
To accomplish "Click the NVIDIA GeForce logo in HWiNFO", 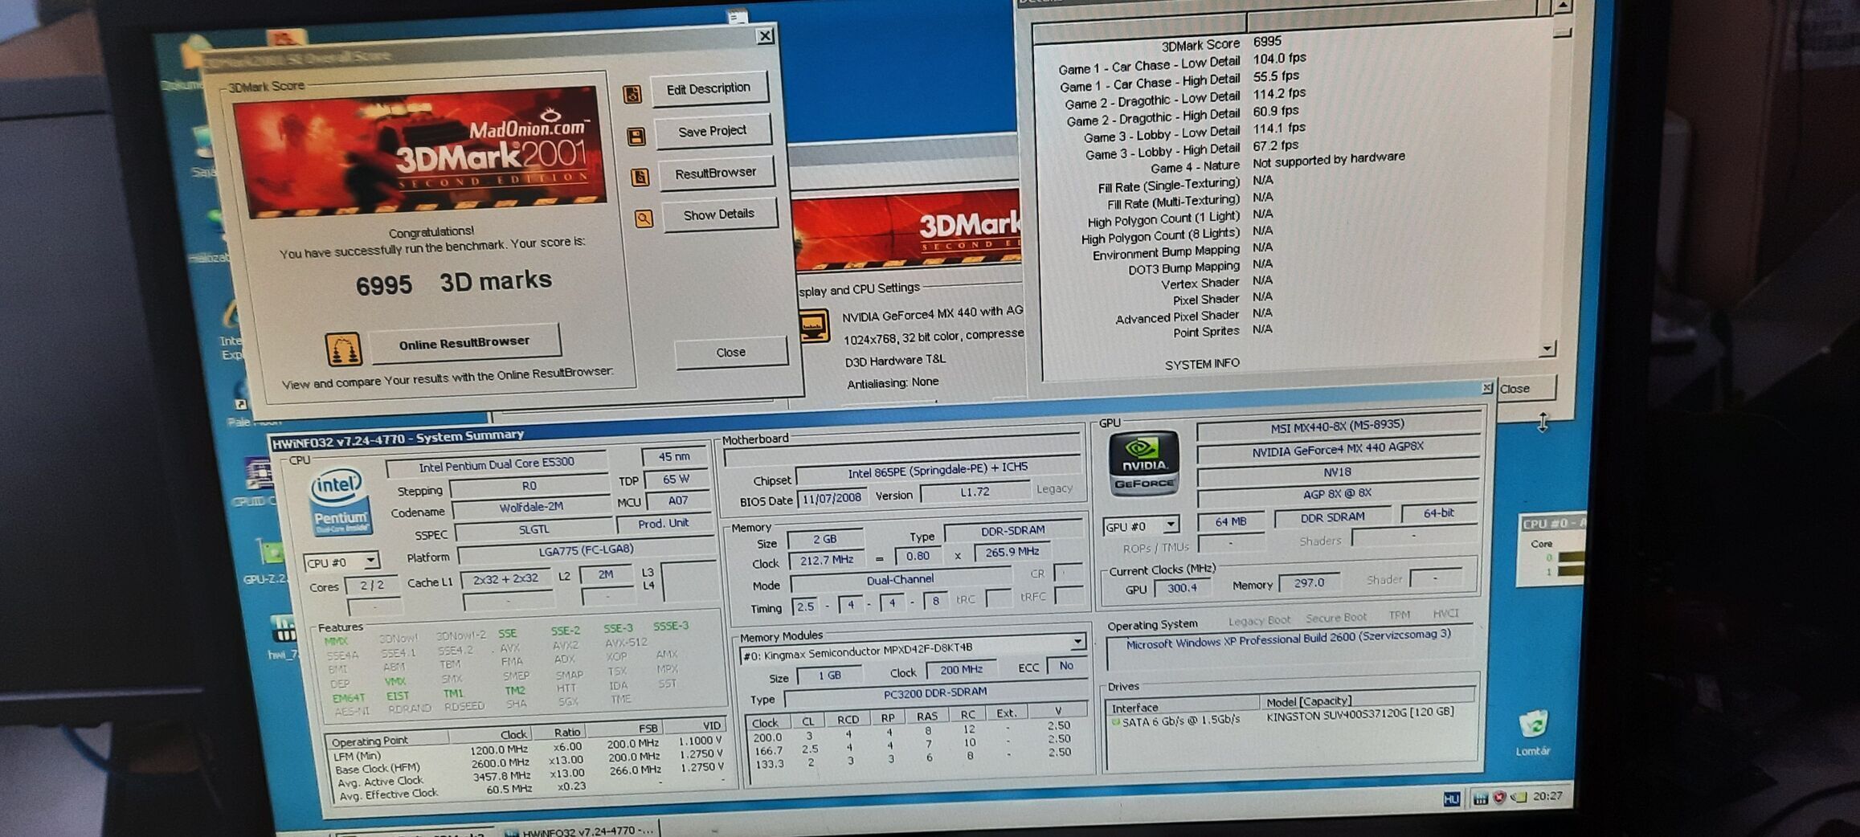I will [x=1143, y=464].
